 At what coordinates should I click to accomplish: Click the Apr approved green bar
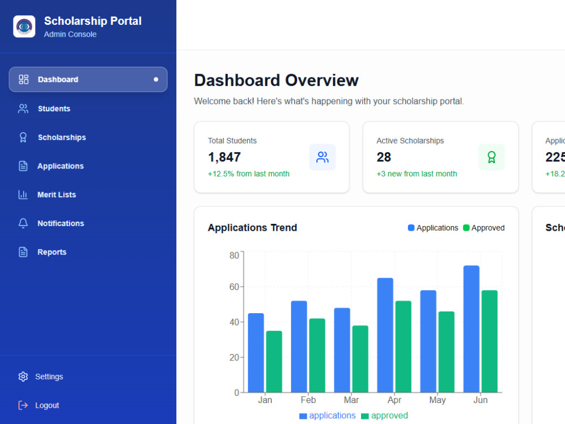[x=403, y=347]
